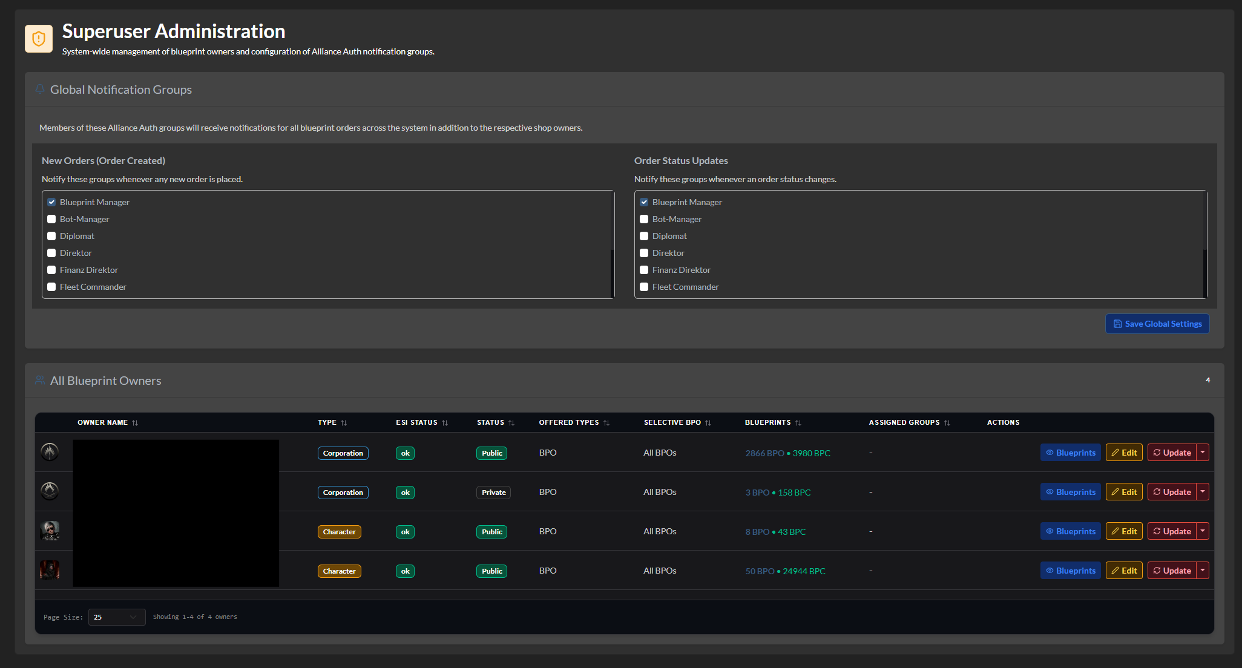Sort by Blueprints column arrows
The height and width of the screenshot is (668, 1242).
coord(798,423)
